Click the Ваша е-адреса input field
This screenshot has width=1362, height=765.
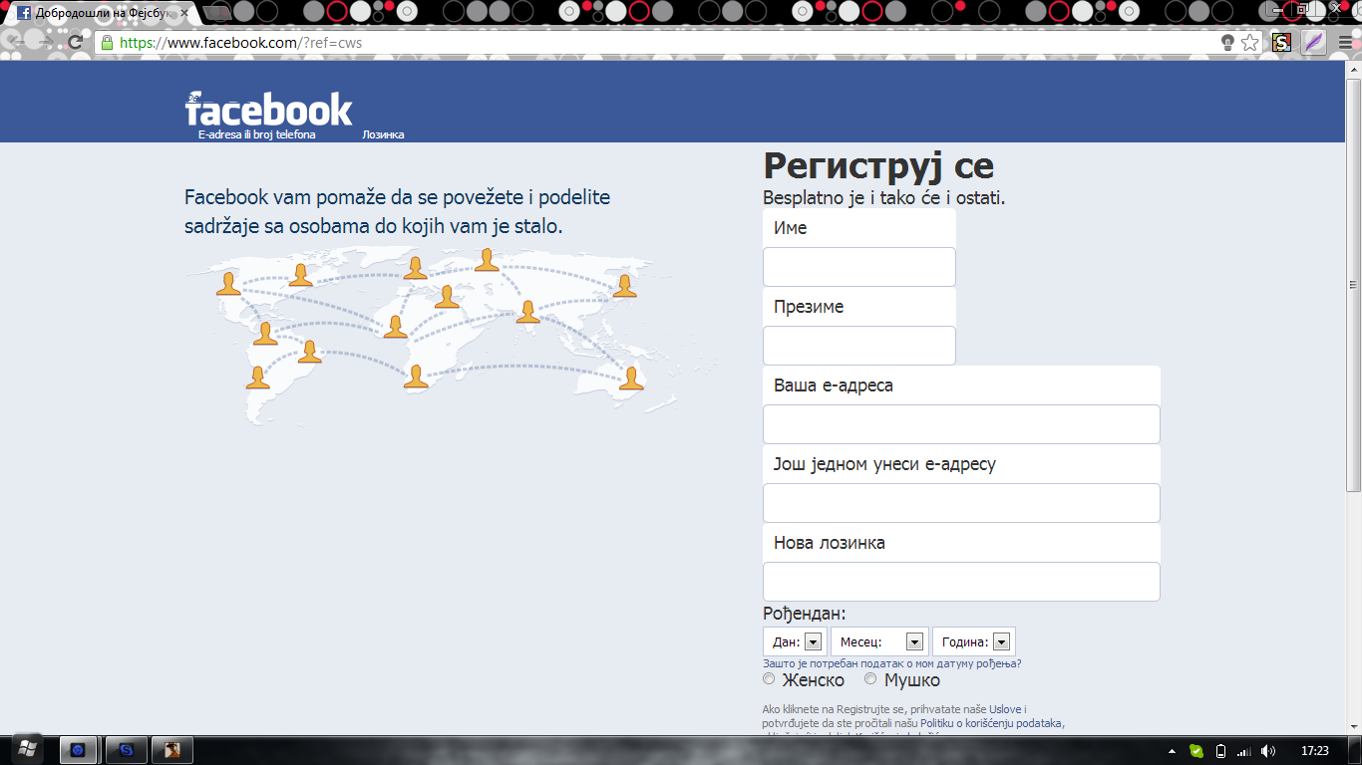(x=961, y=424)
